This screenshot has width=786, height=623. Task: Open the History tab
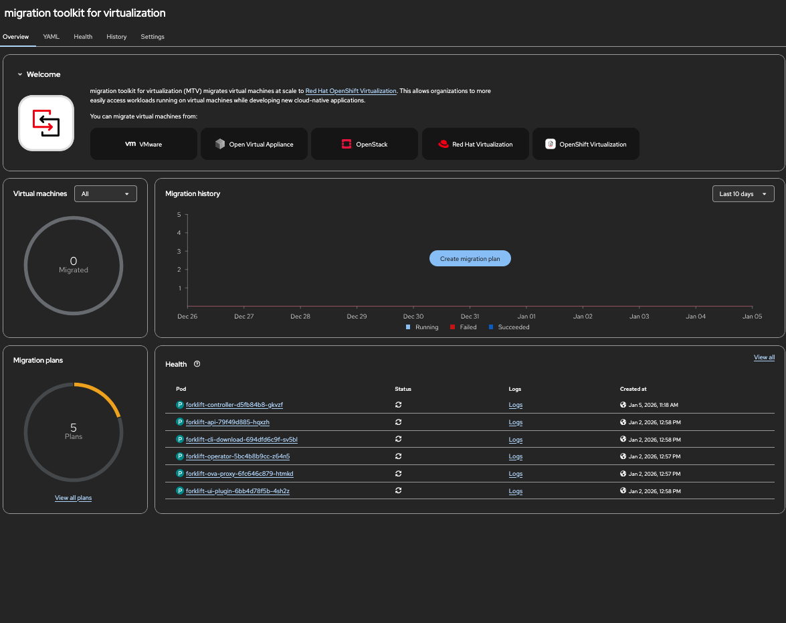116,37
